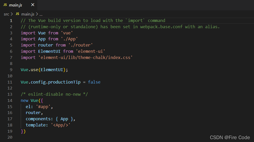This screenshot has width=254, height=142.
Task: Close the main.js tab
Action: pyautogui.click(x=33, y=5)
